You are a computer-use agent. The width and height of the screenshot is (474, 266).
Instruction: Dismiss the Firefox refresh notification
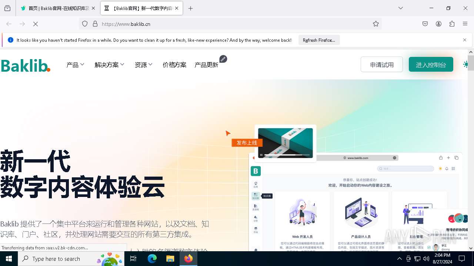click(x=465, y=40)
